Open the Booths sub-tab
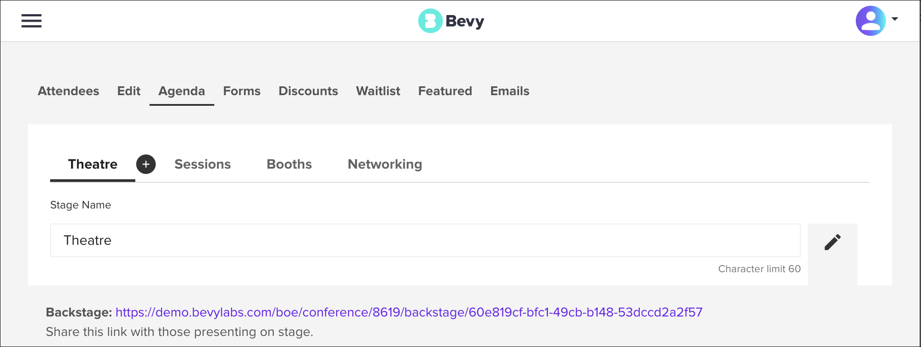Image resolution: width=921 pixels, height=347 pixels. point(289,164)
